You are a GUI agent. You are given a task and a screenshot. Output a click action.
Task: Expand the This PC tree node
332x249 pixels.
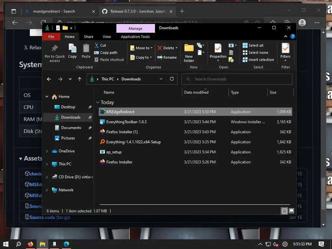coord(47,164)
